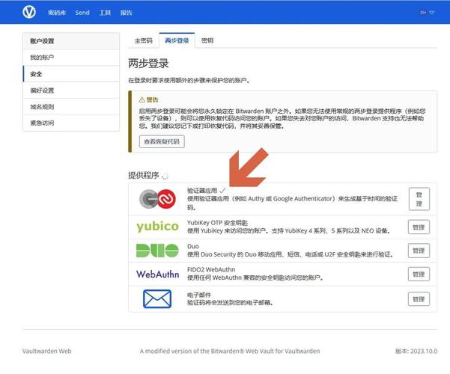Viewport: 450px width, 374px height.
Task: Go to the Send page
Action: coord(82,13)
